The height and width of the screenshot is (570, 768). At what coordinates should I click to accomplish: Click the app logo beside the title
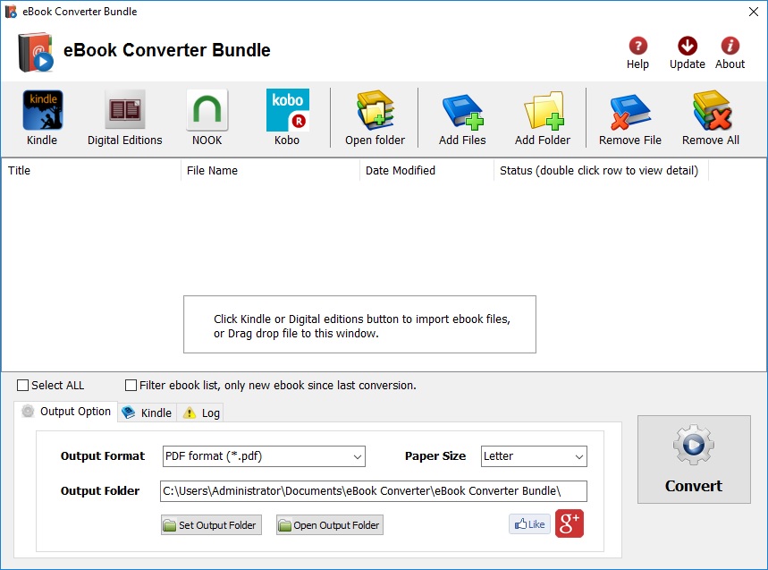pos(35,52)
